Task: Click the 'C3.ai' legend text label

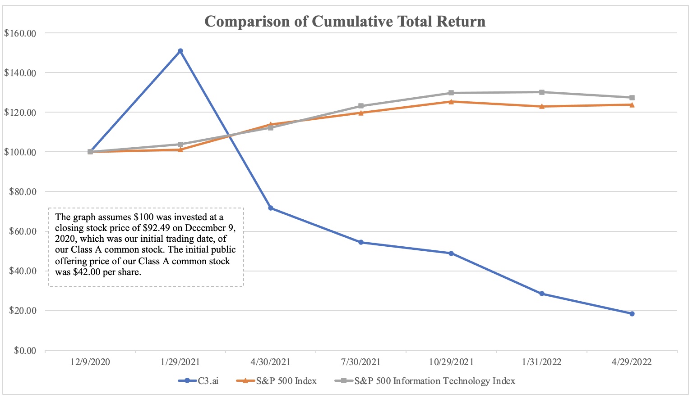Action: coord(208,381)
